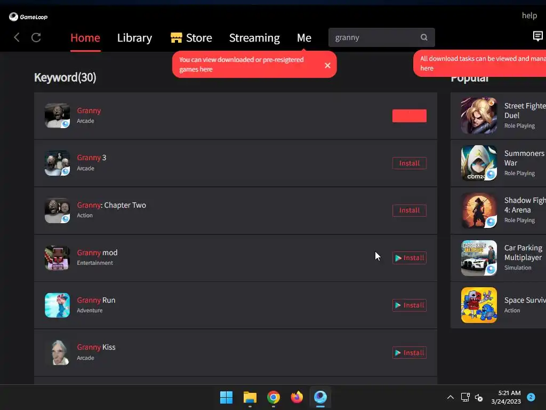The height and width of the screenshot is (410, 546).
Task: Open the clock and date panel
Action: coord(506,397)
